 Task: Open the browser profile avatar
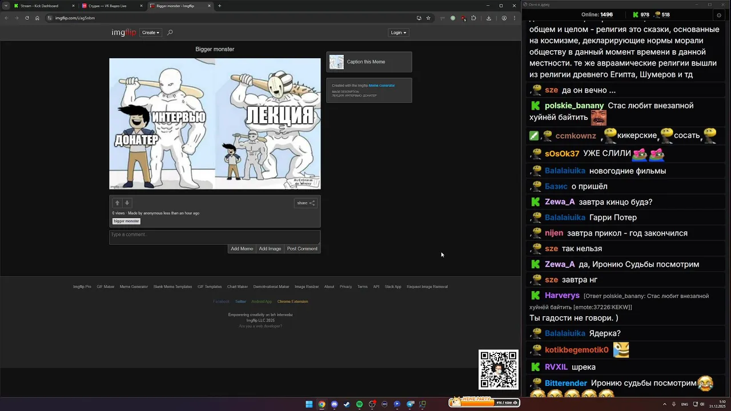pyautogui.click(x=504, y=18)
